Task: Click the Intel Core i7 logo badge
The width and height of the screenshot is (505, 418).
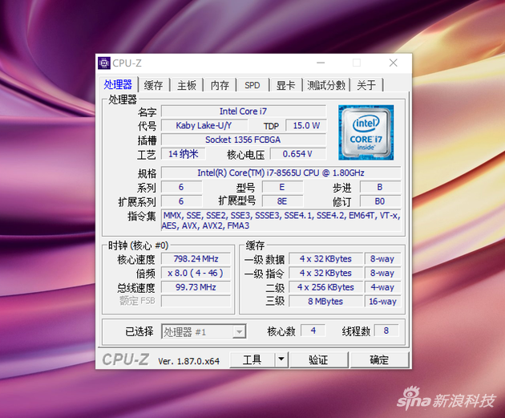Action: pyautogui.click(x=366, y=132)
